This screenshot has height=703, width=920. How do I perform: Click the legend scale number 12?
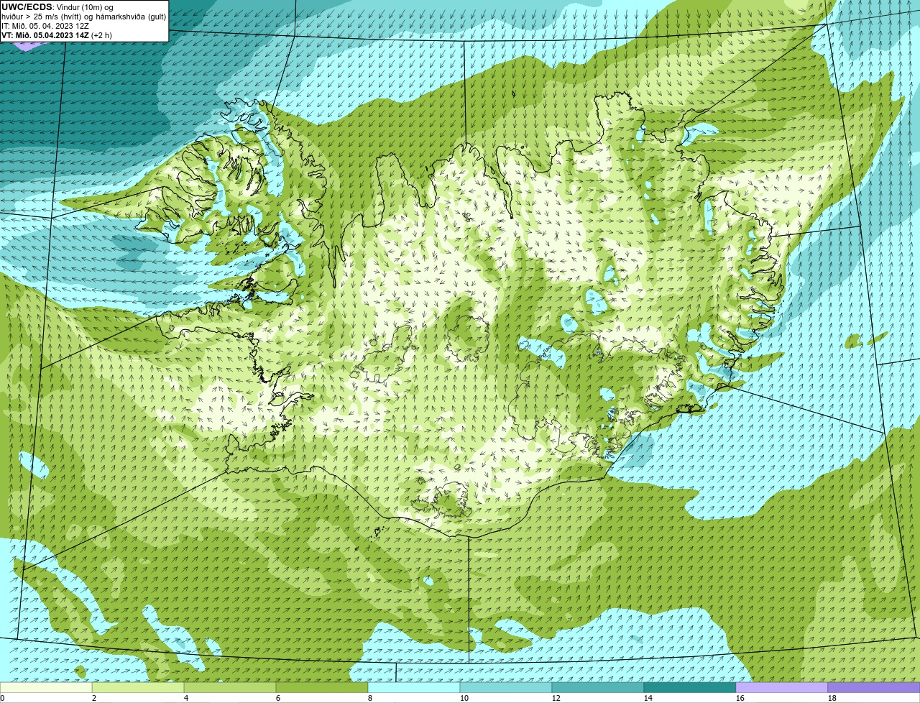coord(556,698)
